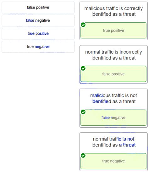Screen dimensions: 149x173
Task: Click the green 'true positive' answer box
Action: click(x=113, y=31)
